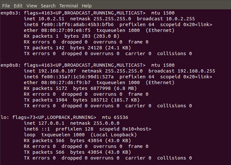Open the Edit menu
The width and height of the screenshot is (231, 165).
point(18,6)
